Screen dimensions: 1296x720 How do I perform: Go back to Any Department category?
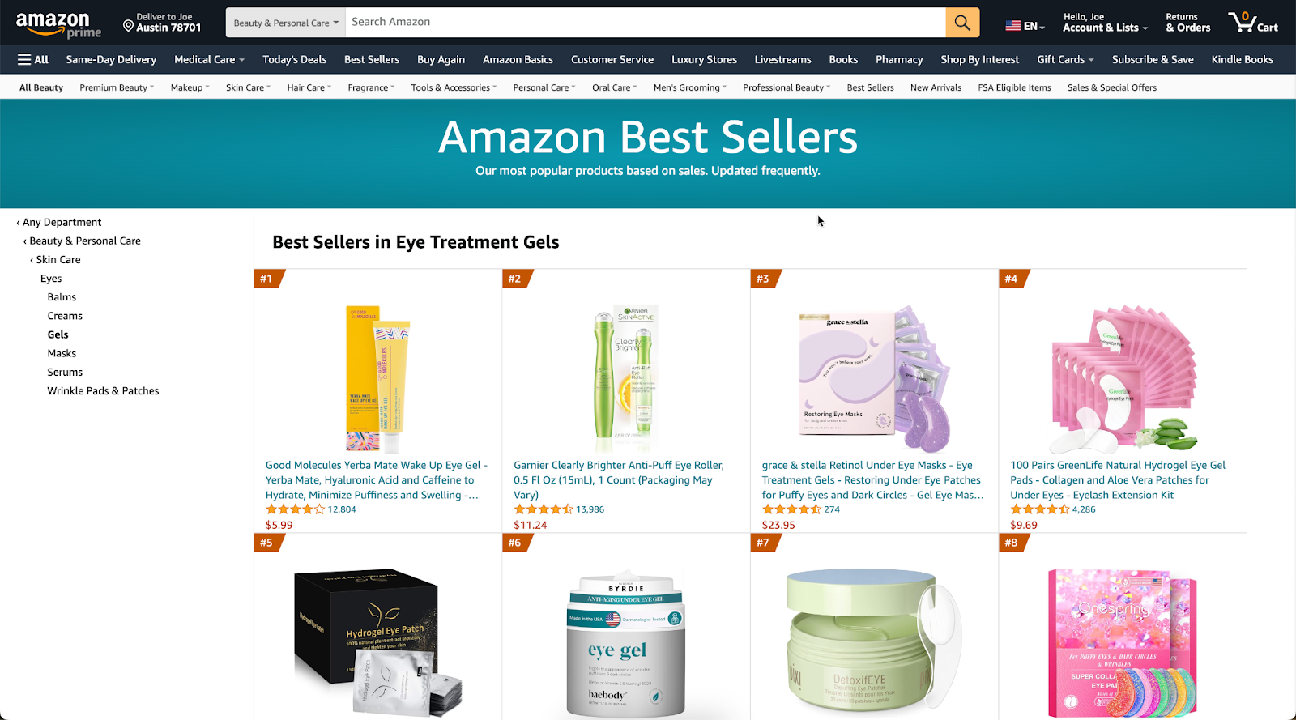click(59, 222)
